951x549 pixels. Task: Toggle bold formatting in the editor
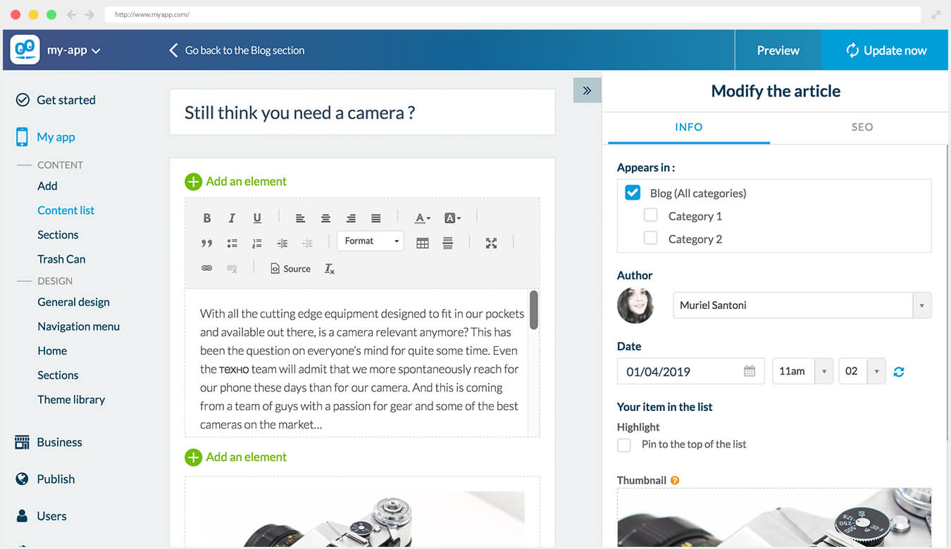coord(207,218)
